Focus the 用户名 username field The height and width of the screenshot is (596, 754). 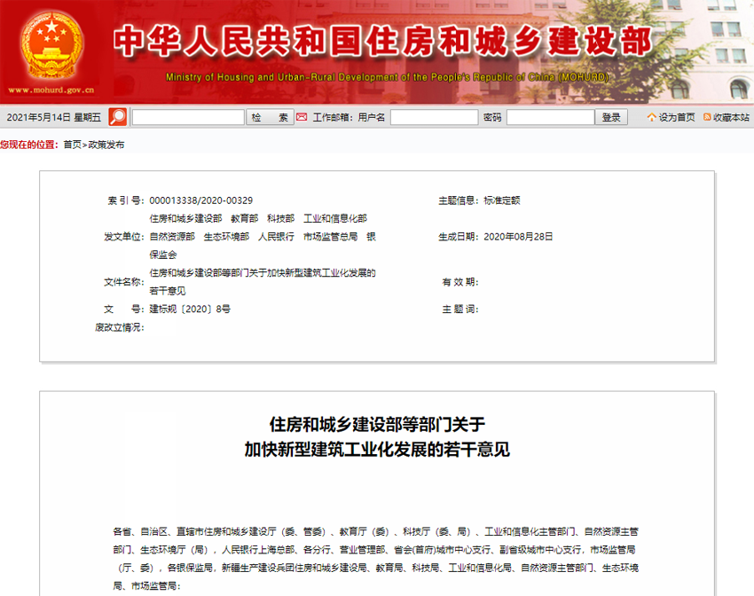(x=434, y=117)
